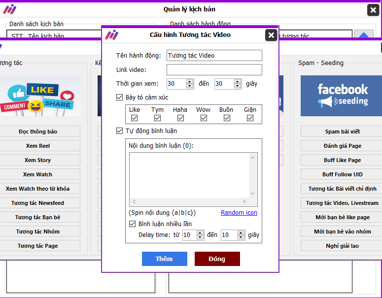Uncheck the Haha reaction checkbox
Screen dimensions: 382x298
coord(180,118)
